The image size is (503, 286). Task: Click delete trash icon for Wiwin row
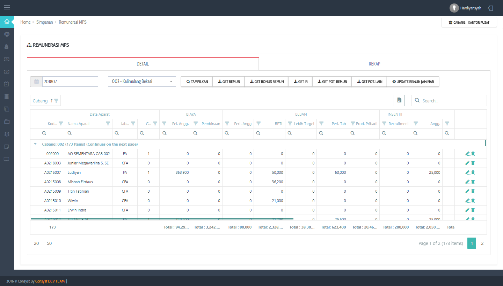(473, 201)
